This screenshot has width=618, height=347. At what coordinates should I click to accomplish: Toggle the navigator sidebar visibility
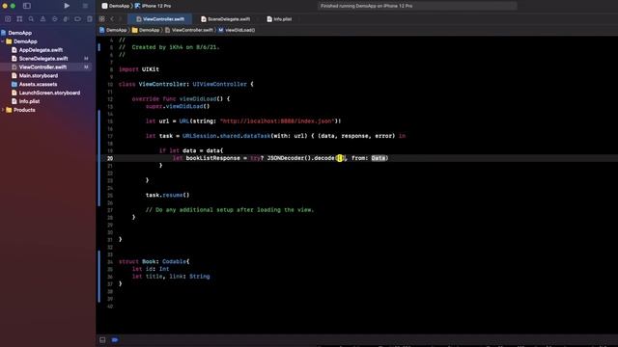click(27, 6)
